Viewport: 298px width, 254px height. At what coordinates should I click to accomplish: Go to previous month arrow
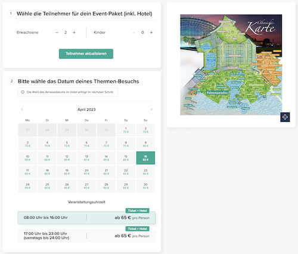(22, 109)
